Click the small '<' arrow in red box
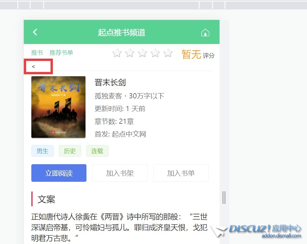This screenshot has width=307, height=244. click(x=33, y=66)
